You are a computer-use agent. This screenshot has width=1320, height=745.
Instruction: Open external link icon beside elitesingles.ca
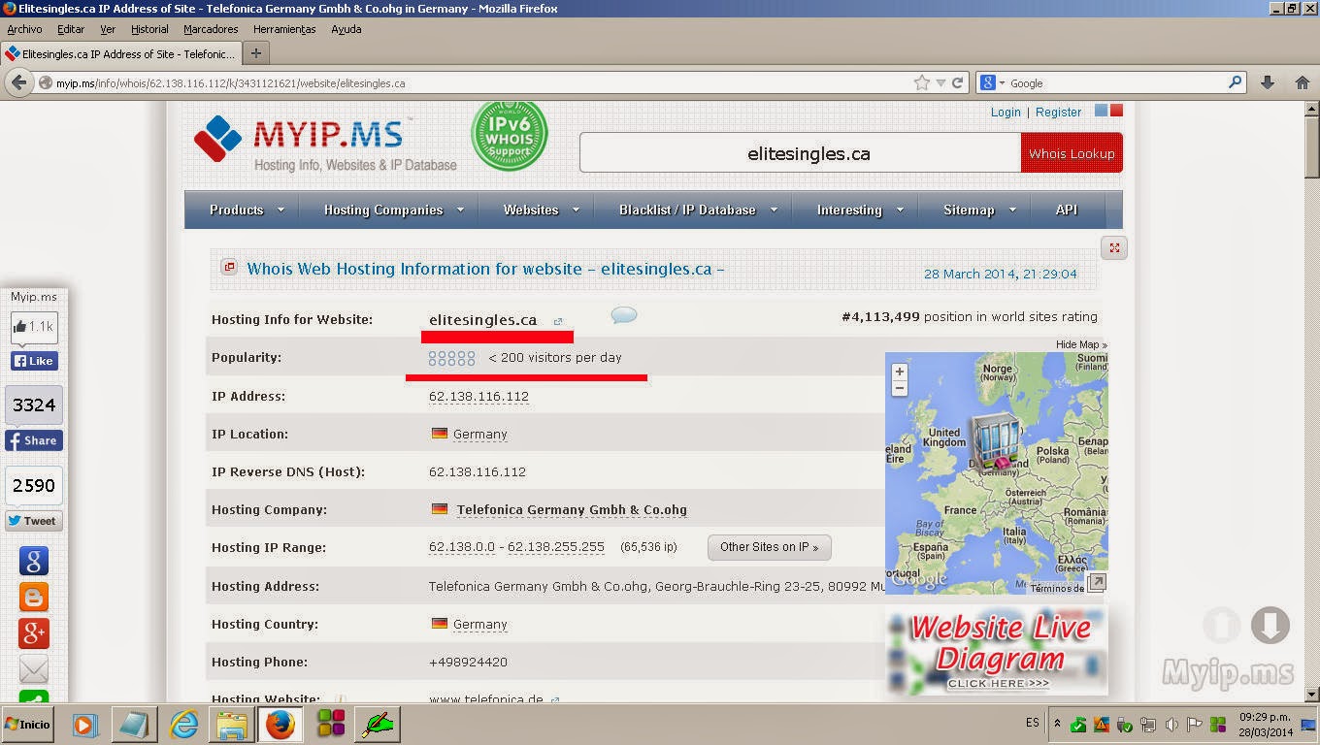(x=557, y=321)
